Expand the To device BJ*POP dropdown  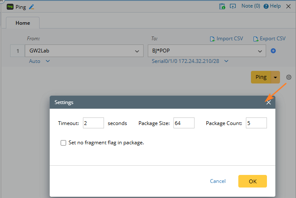(x=260, y=51)
